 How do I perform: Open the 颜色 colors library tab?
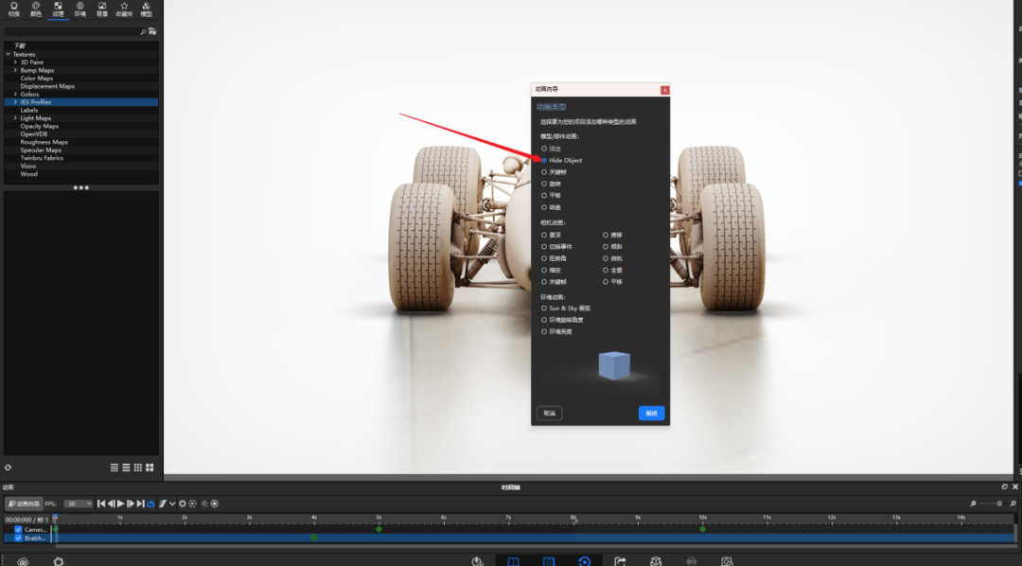[36, 9]
